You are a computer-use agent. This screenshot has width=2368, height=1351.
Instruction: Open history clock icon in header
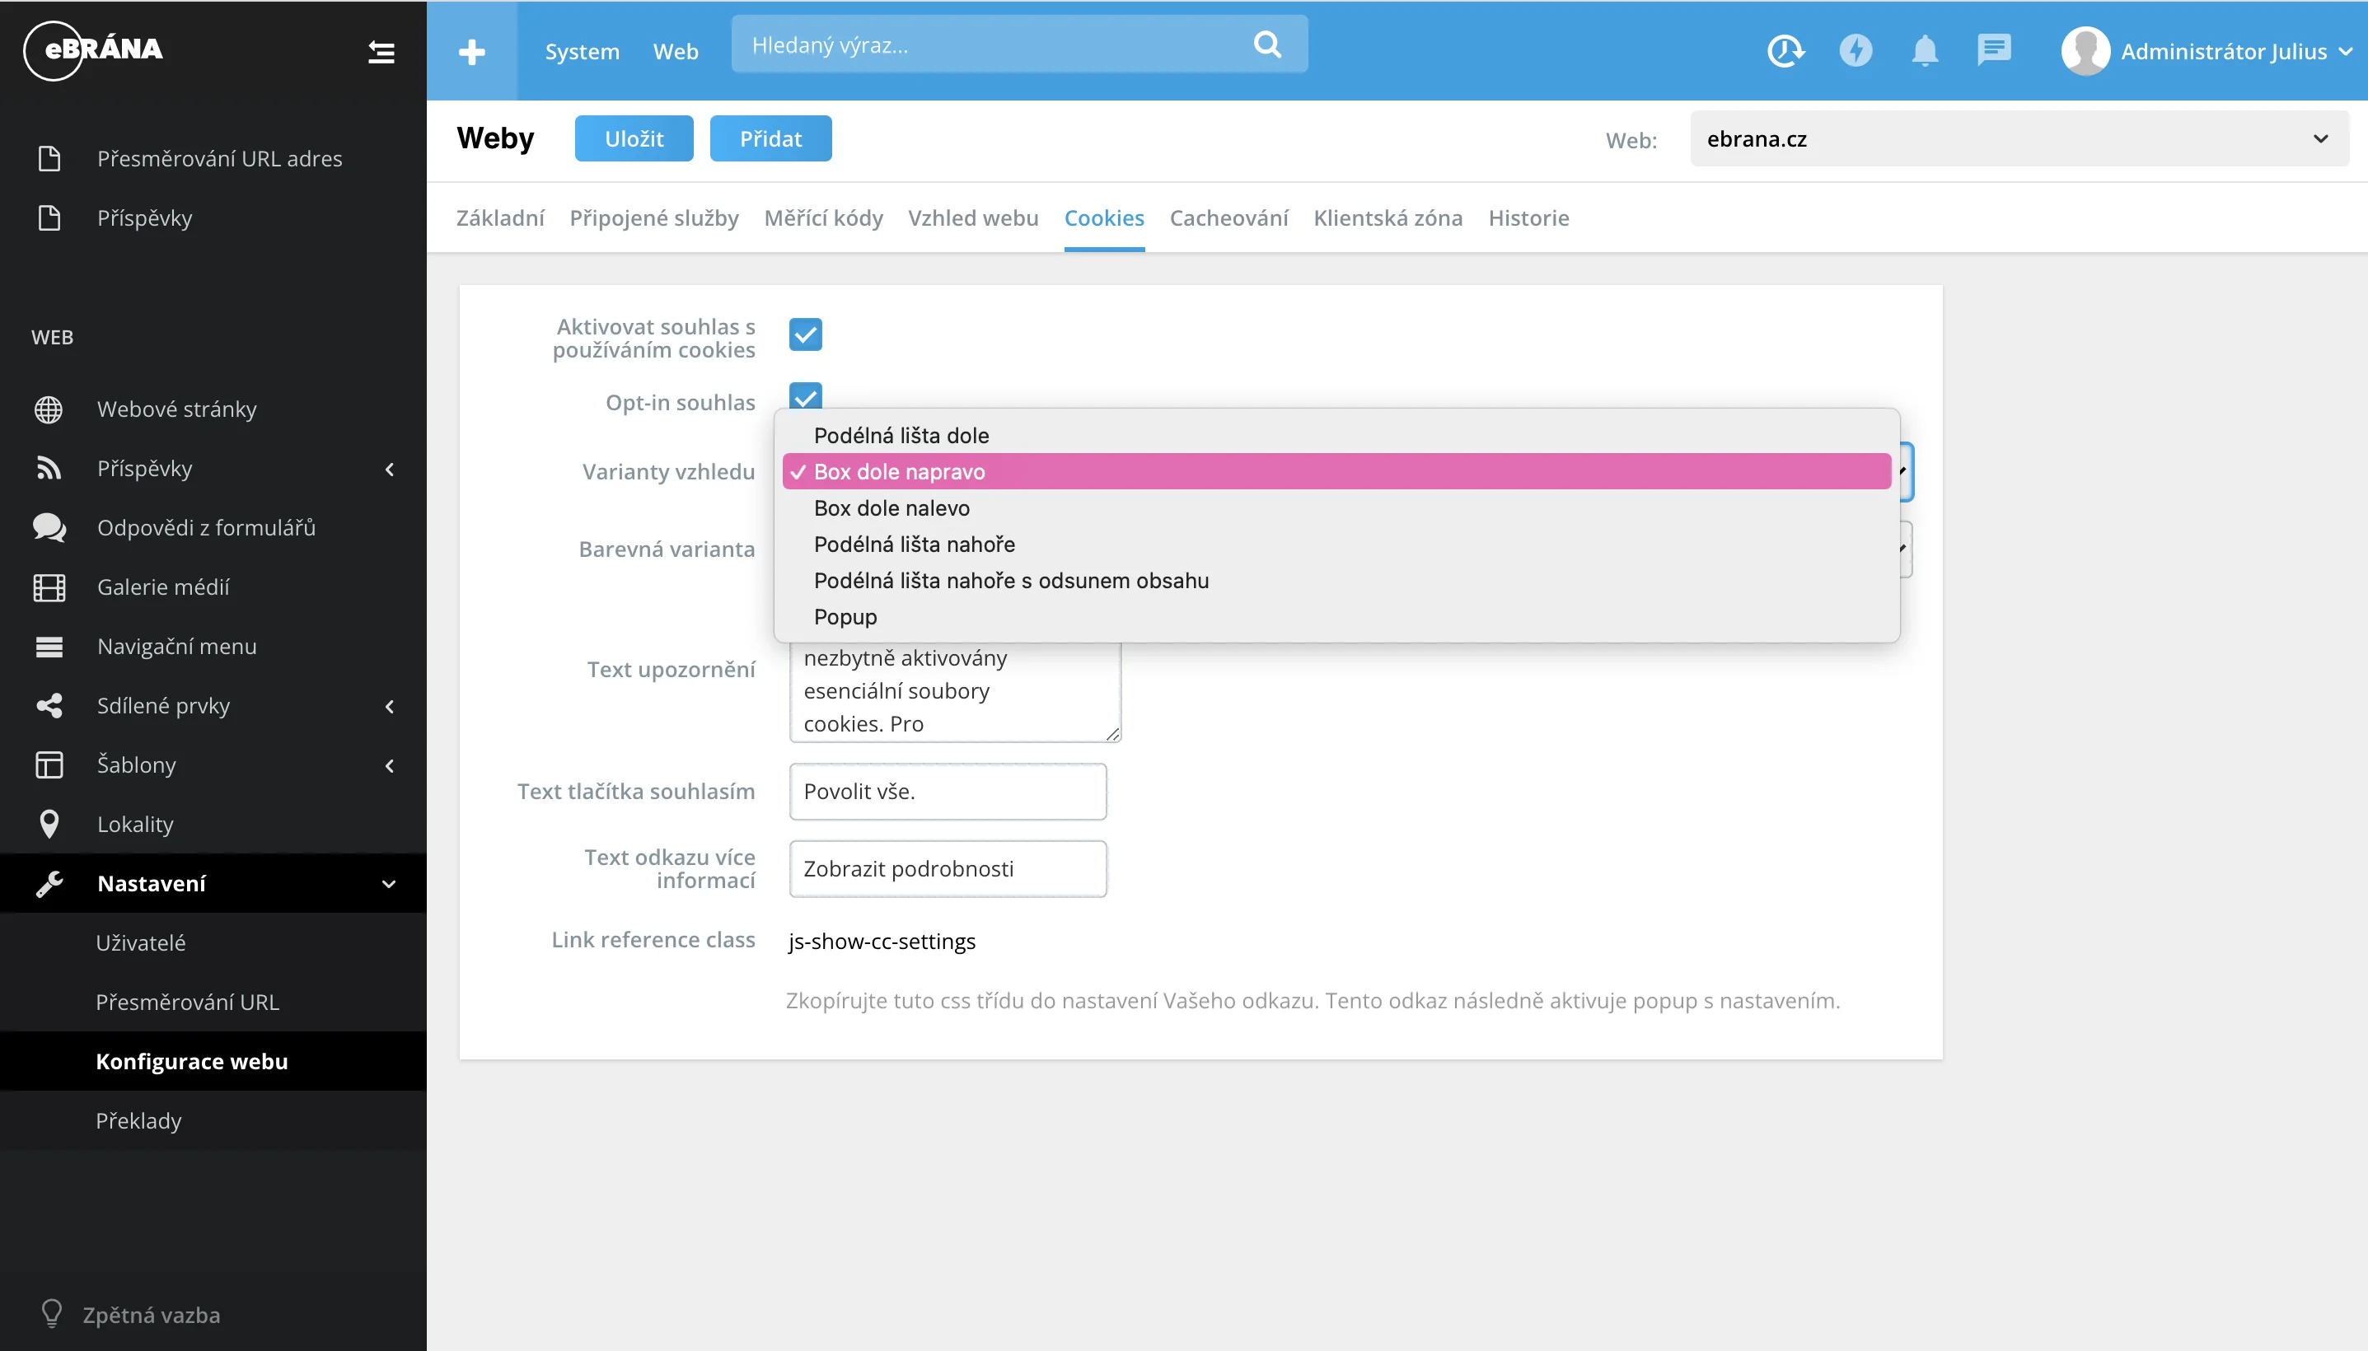pyautogui.click(x=1785, y=50)
